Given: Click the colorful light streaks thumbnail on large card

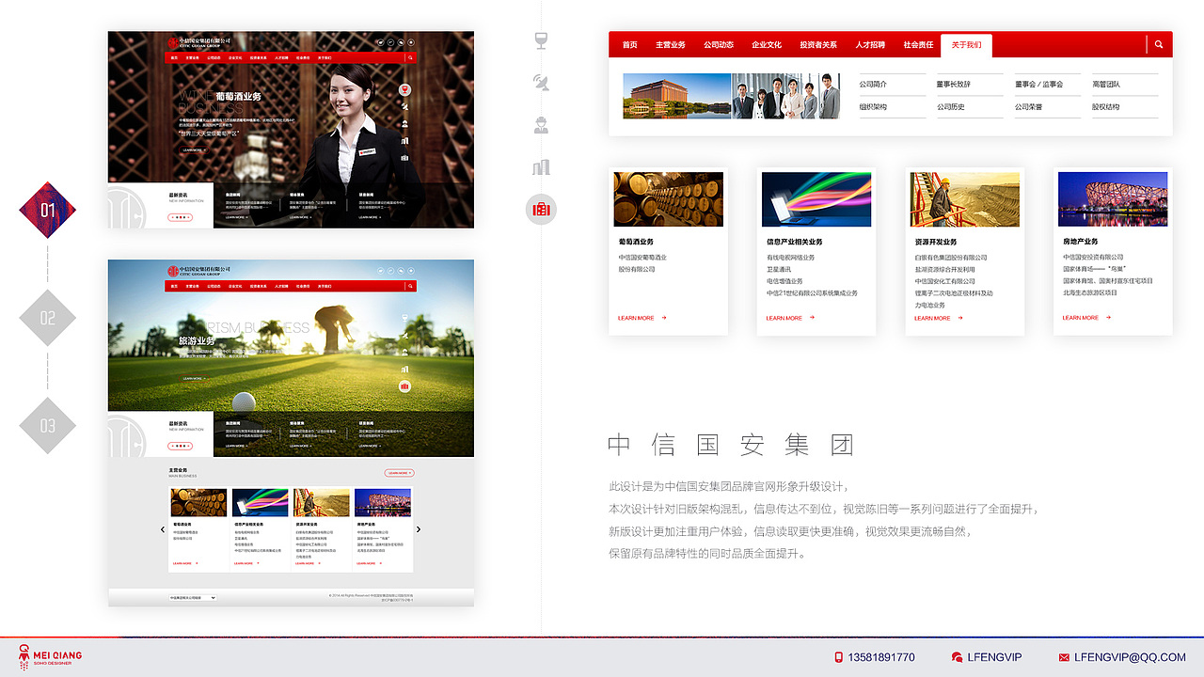Looking at the screenshot, I should coord(816,199).
